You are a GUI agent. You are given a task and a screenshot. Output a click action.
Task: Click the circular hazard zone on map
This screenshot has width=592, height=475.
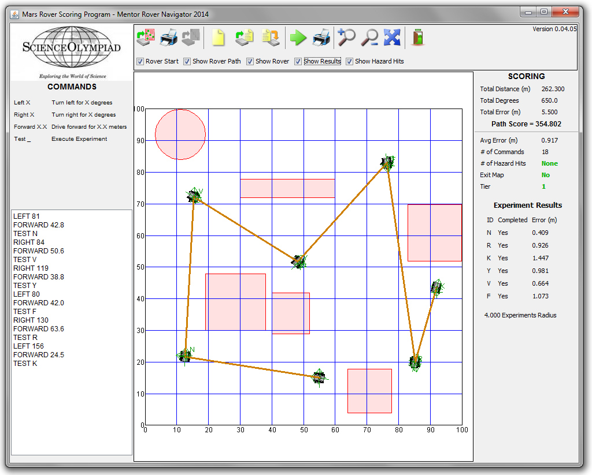click(180, 134)
